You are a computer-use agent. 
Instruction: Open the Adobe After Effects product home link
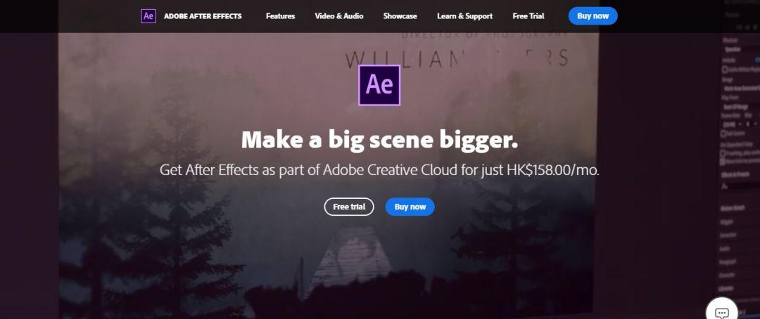[x=203, y=16]
